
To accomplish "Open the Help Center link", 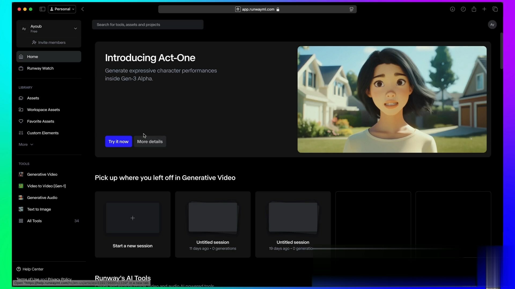I will (x=33, y=269).
